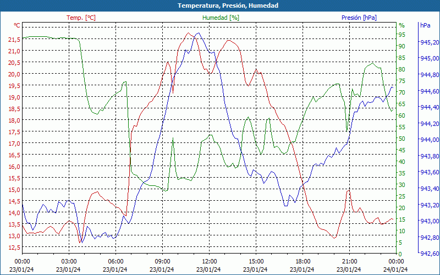Click "50" on the humidity axis
Viewport: 440px width, 275px height.
[x=402, y=139]
